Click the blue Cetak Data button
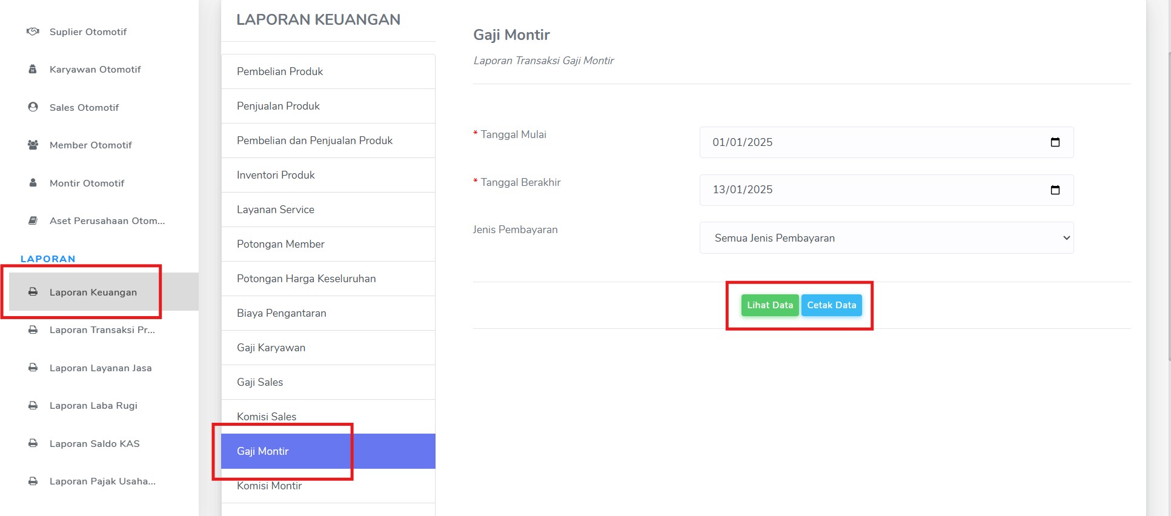1171x516 pixels. pos(831,305)
